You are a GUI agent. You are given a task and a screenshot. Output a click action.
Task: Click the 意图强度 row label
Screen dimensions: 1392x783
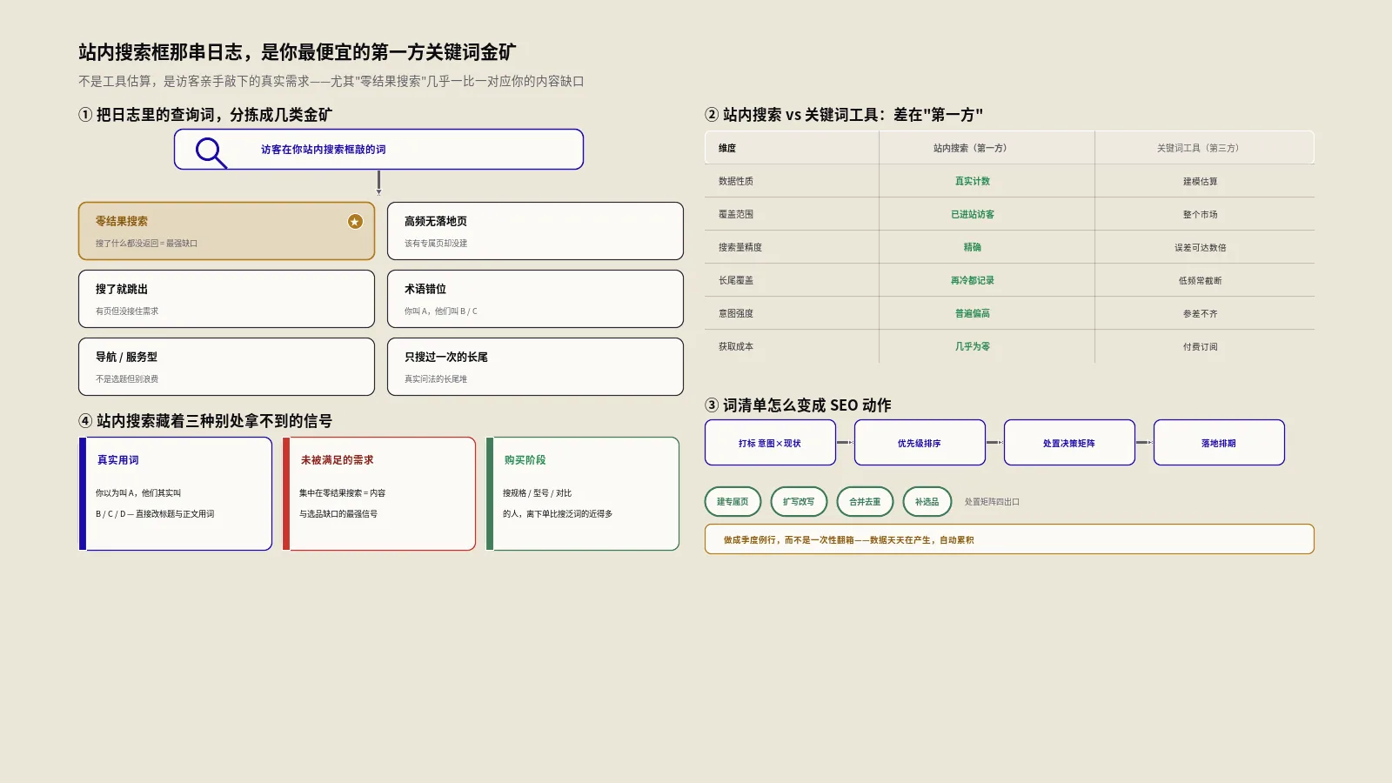point(736,313)
